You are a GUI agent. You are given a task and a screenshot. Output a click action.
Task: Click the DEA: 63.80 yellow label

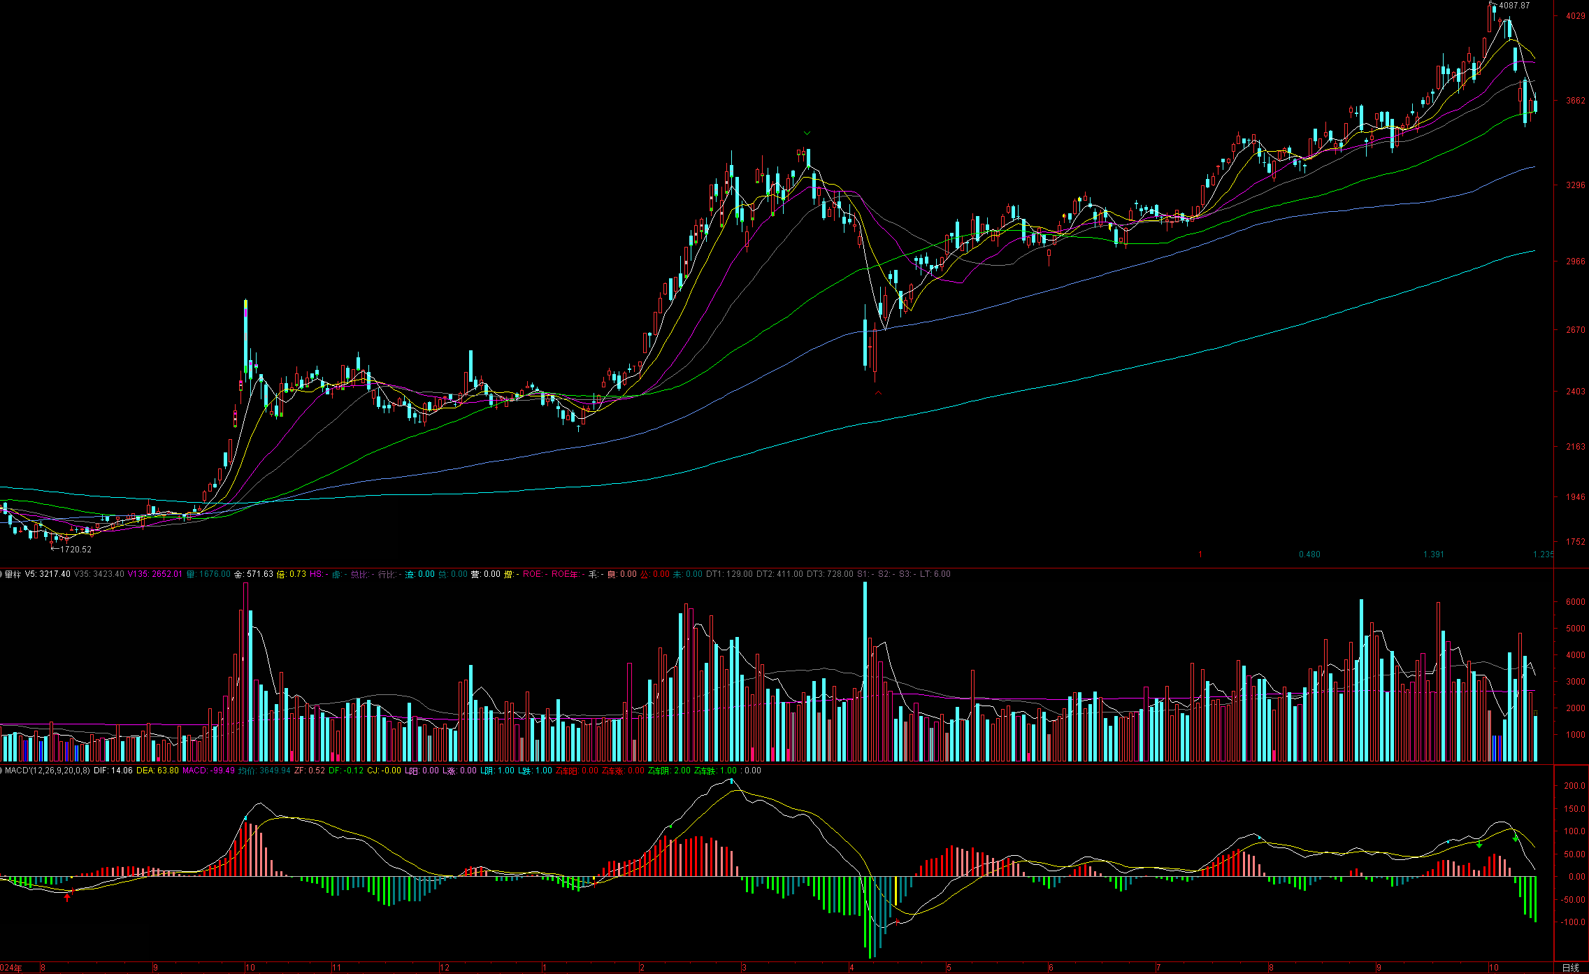pos(157,771)
